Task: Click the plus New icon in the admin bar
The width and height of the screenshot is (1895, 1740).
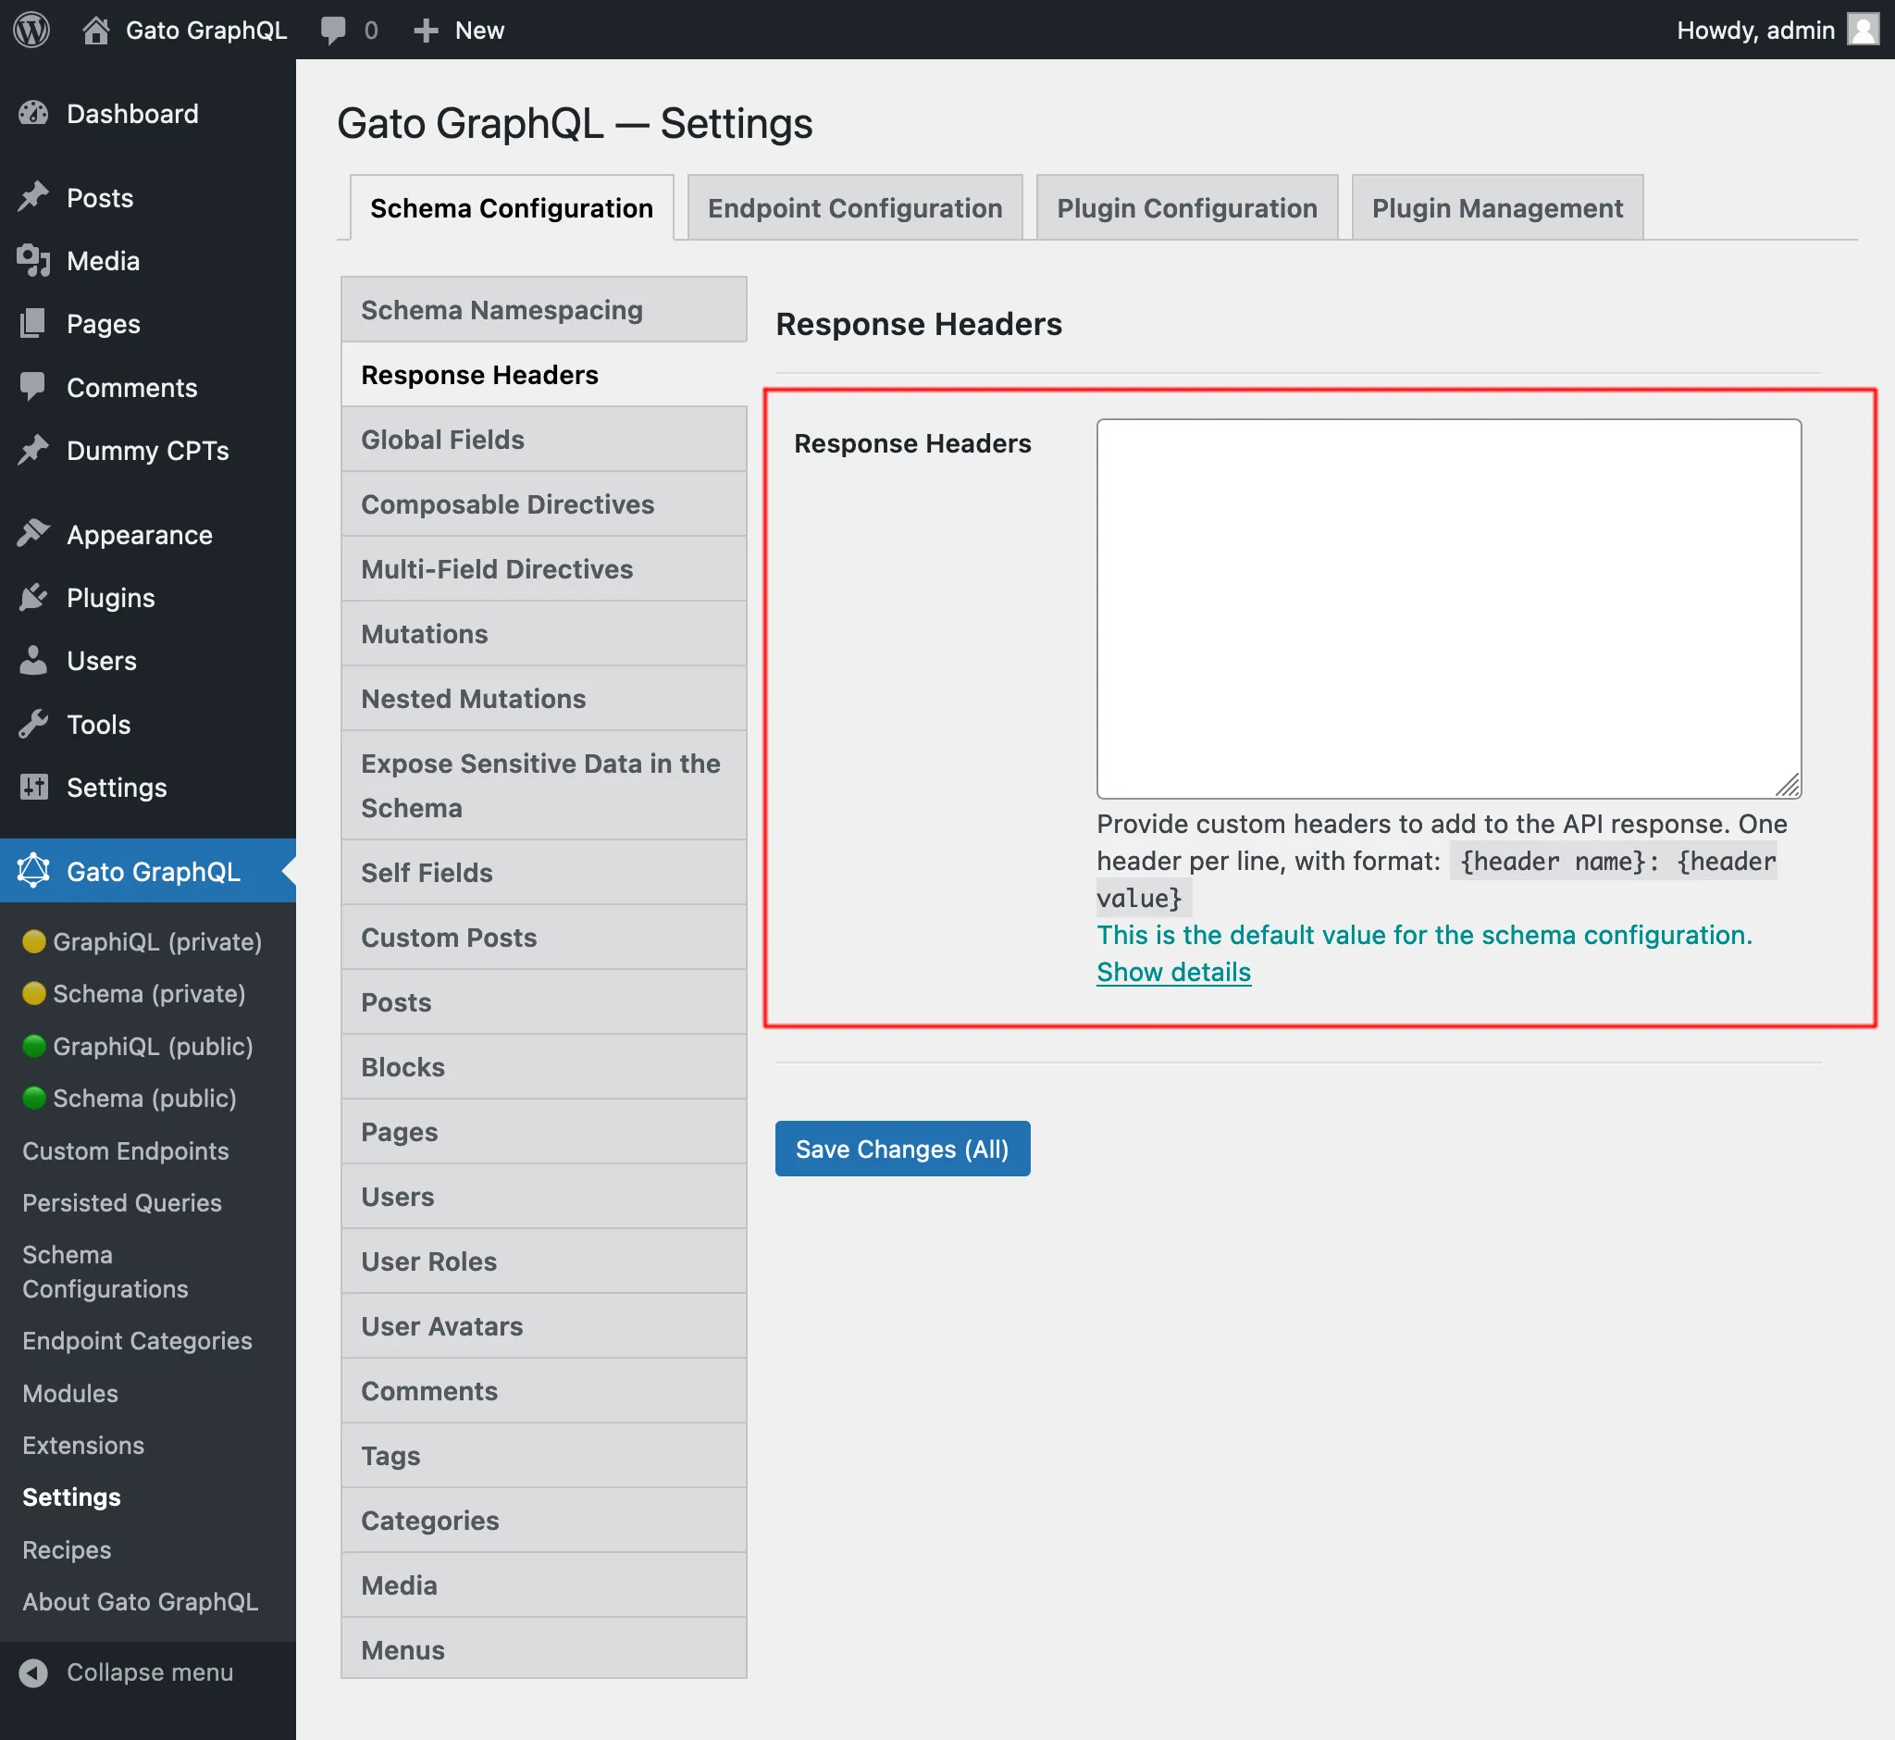Action: pos(427,31)
